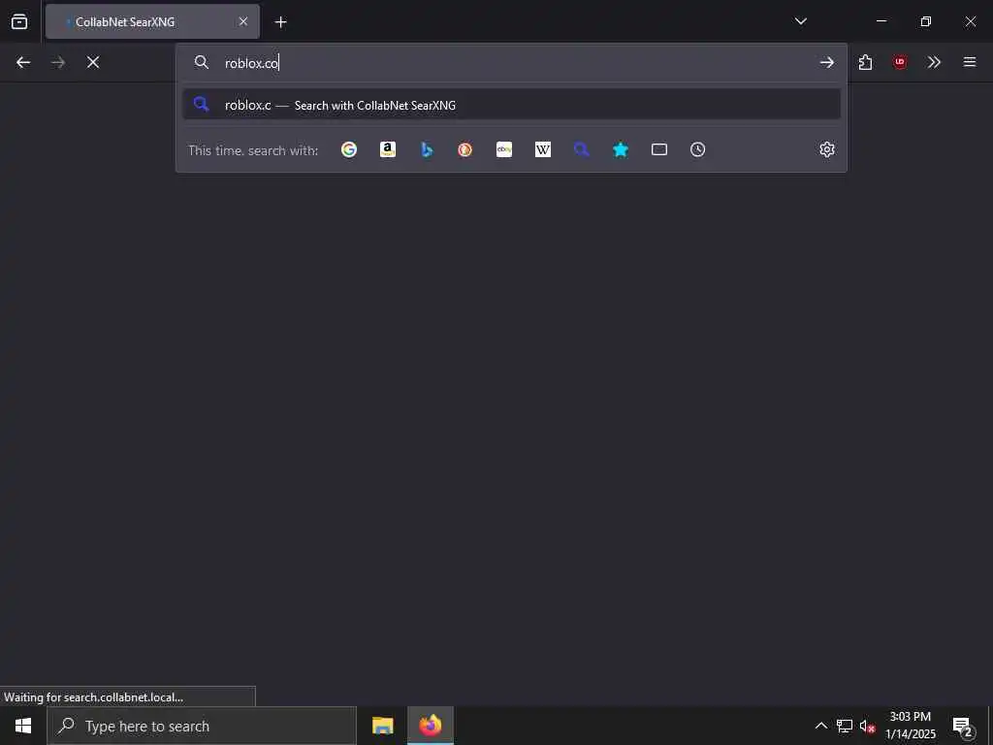Close the CollabNet SearXNG tab
The height and width of the screenshot is (745, 993).
tap(243, 21)
